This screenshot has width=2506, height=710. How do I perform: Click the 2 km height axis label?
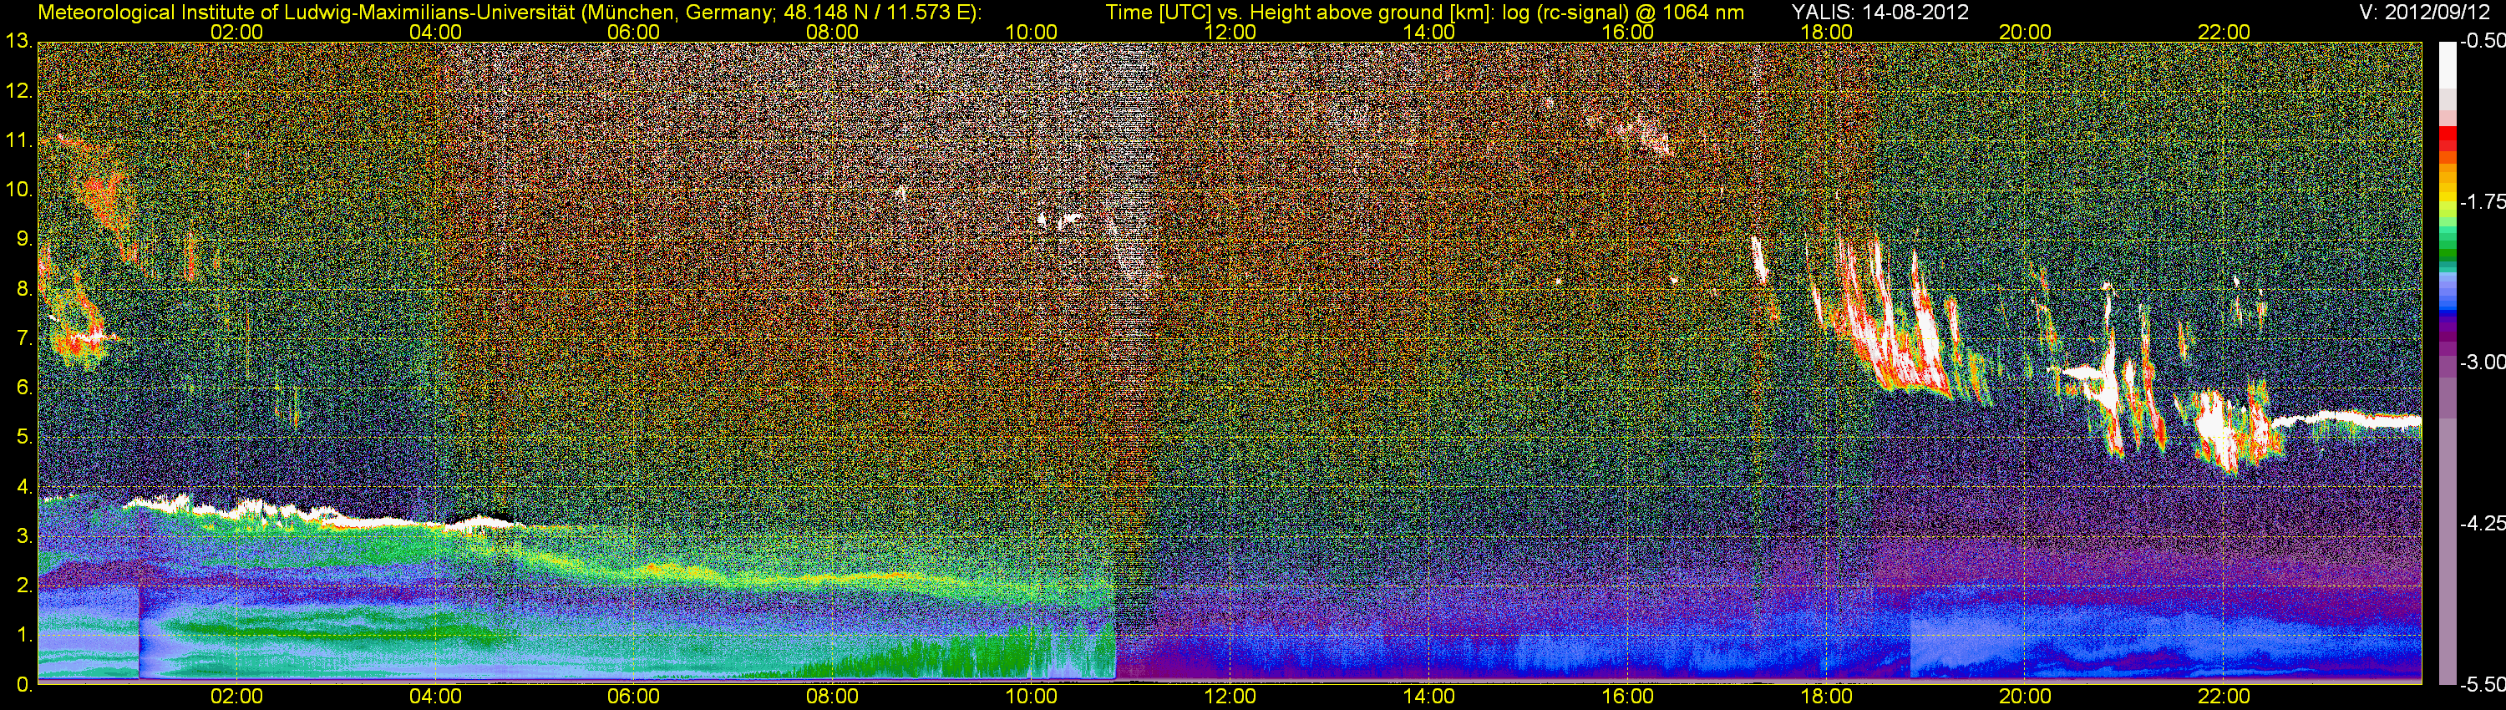tap(23, 586)
